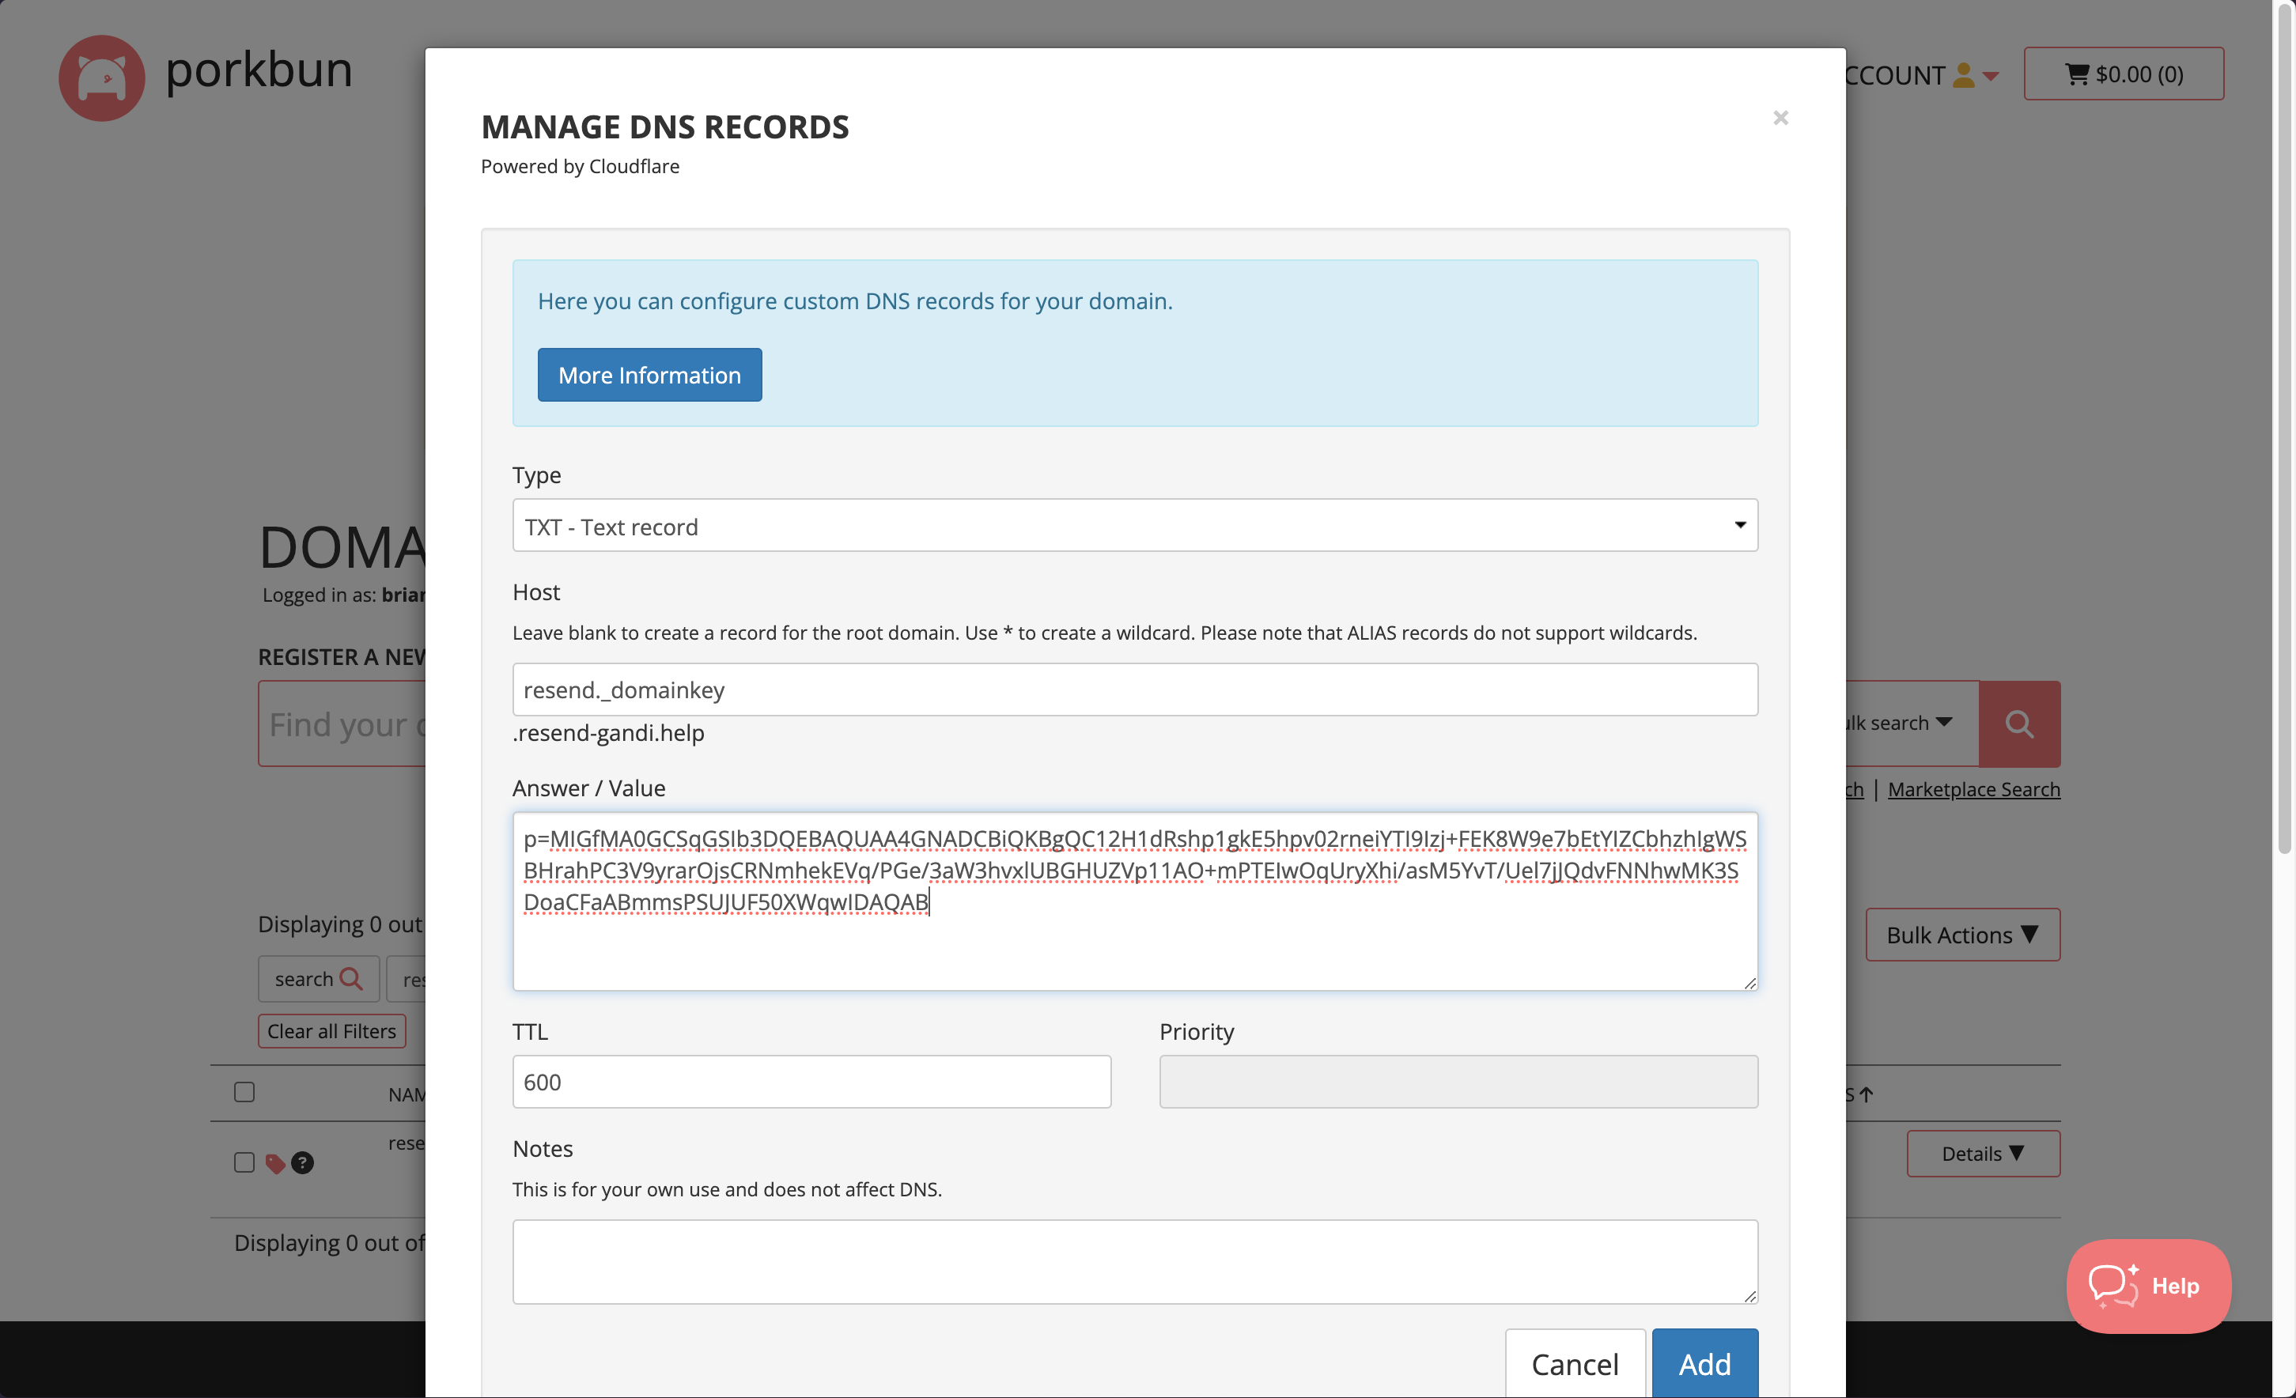Image resolution: width=2296 pixels, height=1398 pixels.
Task: Click the .resend-gandi.help domain suffix text
Action: click(607, 733)
